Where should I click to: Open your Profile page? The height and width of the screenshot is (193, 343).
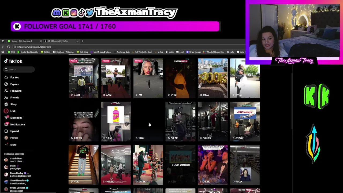pos(11,138)
